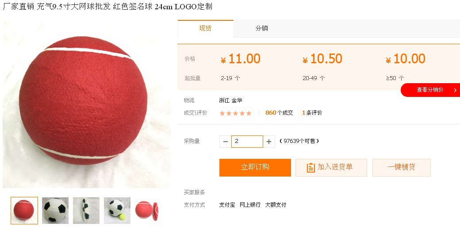Add item via 加入进货单 button
This screenshot has width=460, height=227.
[331, 167]
